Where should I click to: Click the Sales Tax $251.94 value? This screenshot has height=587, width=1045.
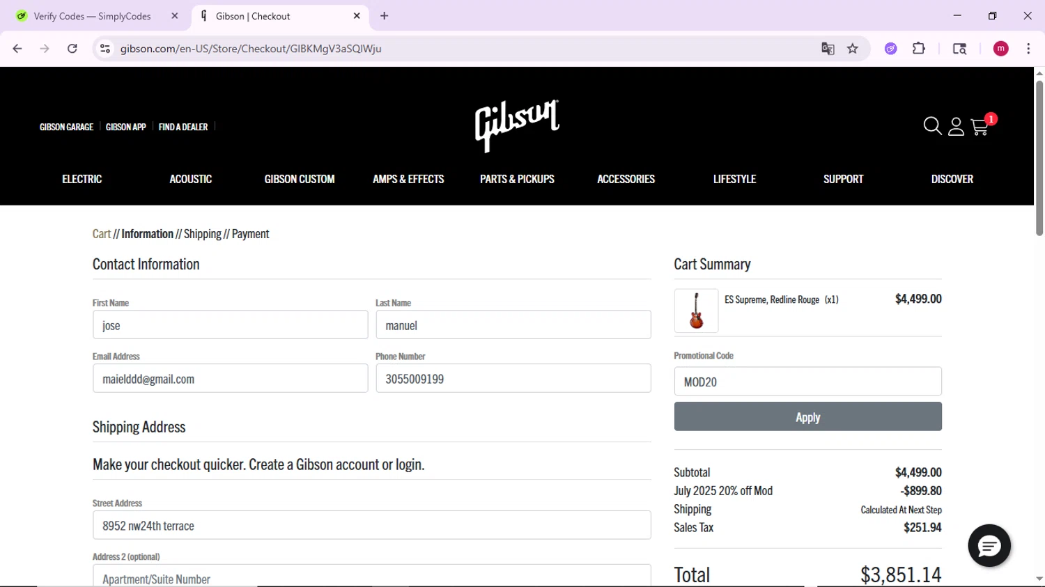(x=922, y=528)
